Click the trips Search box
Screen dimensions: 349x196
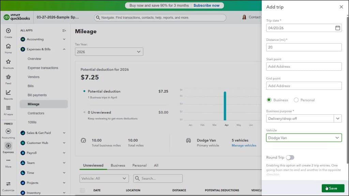[x=158, y=178]
